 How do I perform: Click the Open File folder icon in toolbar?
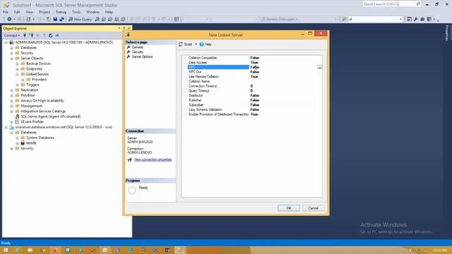(49, 19)
